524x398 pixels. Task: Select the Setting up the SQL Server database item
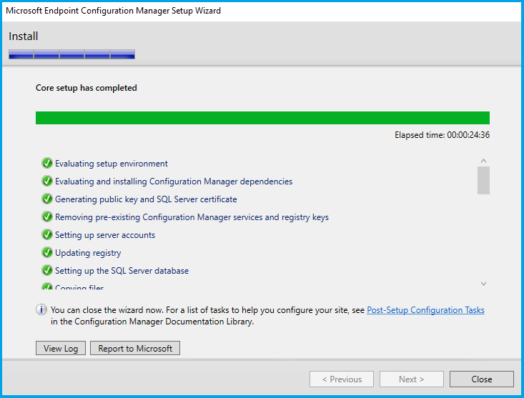click(x=122, y=271)
